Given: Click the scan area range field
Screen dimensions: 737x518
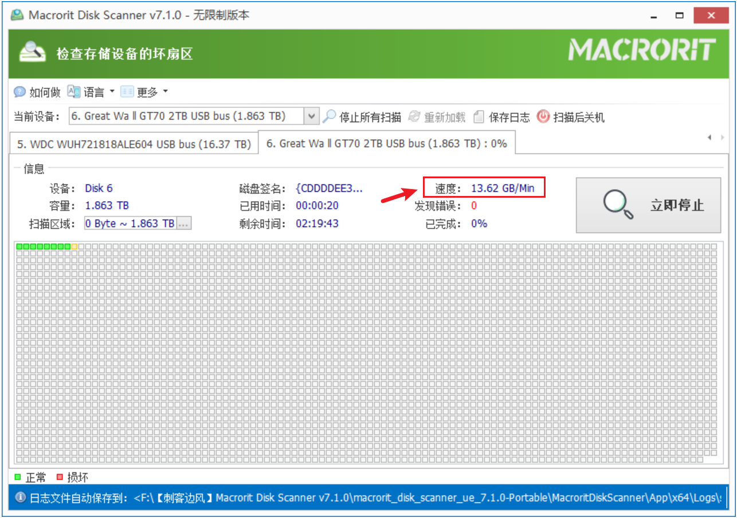Looking at the screenshot, I should (130, 223).
